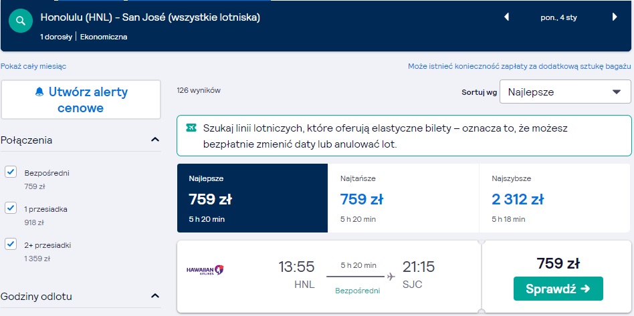634x316 pixels.
Task: Collapse the Połączenia filter section
Action: (155, 140)
